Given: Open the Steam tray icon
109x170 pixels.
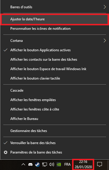Looking at the screenshot, I should pos(38,164).
